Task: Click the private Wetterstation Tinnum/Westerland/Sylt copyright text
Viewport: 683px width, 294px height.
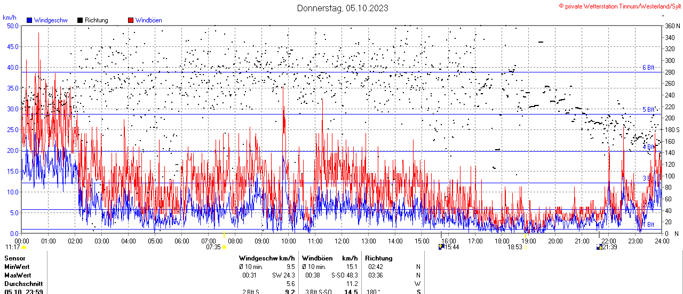Action: tap(620, 5)
